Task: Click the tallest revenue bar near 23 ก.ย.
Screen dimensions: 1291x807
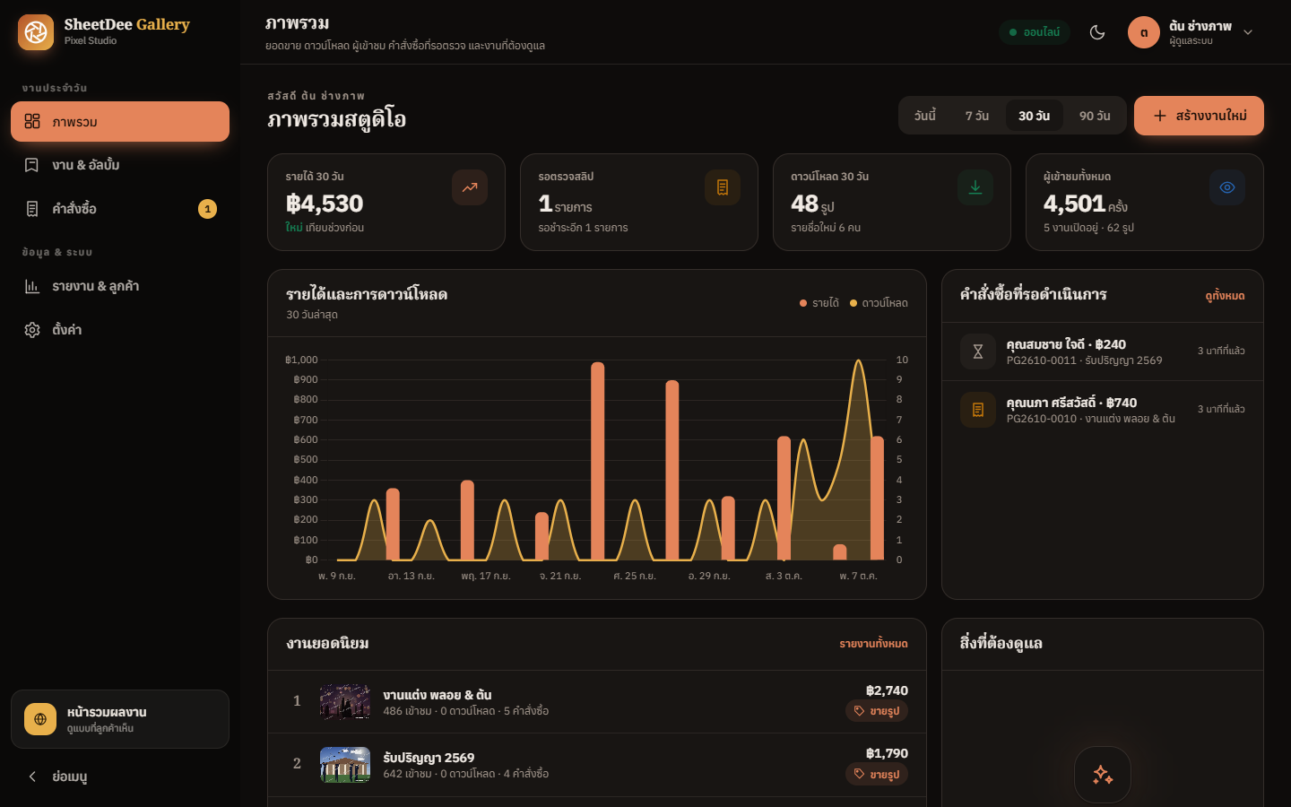Action: click(x=598, y=461)
